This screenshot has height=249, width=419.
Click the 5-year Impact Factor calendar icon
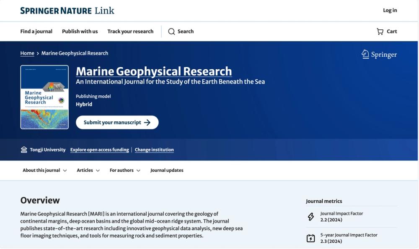click(x=311, y=238)
